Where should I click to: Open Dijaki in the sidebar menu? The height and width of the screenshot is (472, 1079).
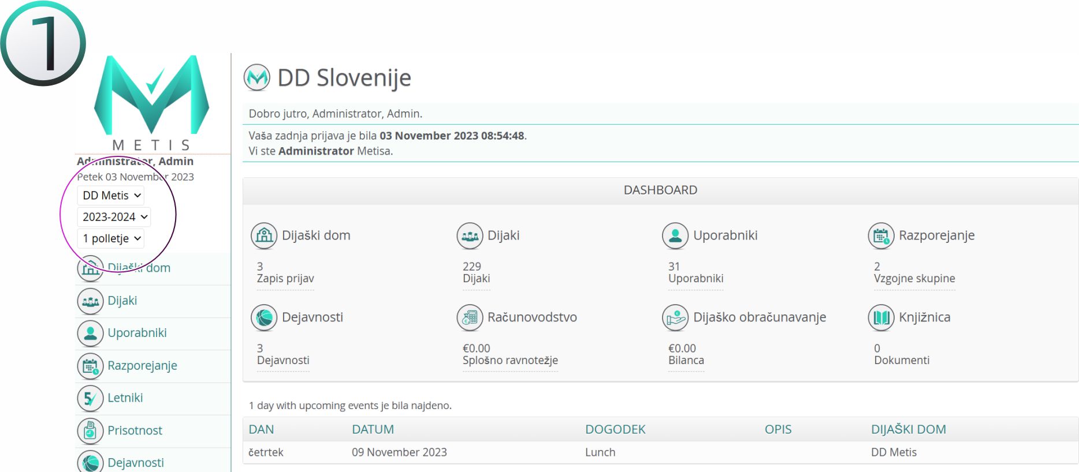pos(122,301)
